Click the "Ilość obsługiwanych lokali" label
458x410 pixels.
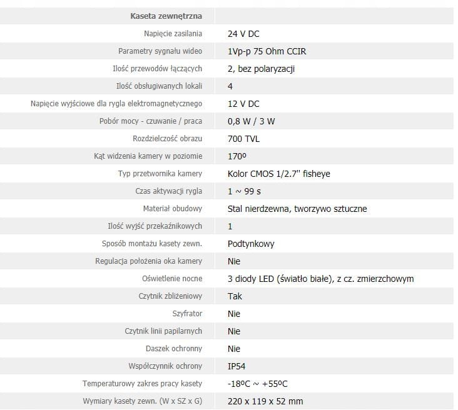pos(163,86)
